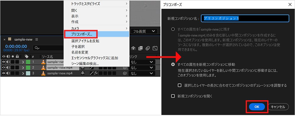Choose シーン編集の検出... menu item
Image resolution: width=295 pixels, height=122 pixels.
coord(97,64)
